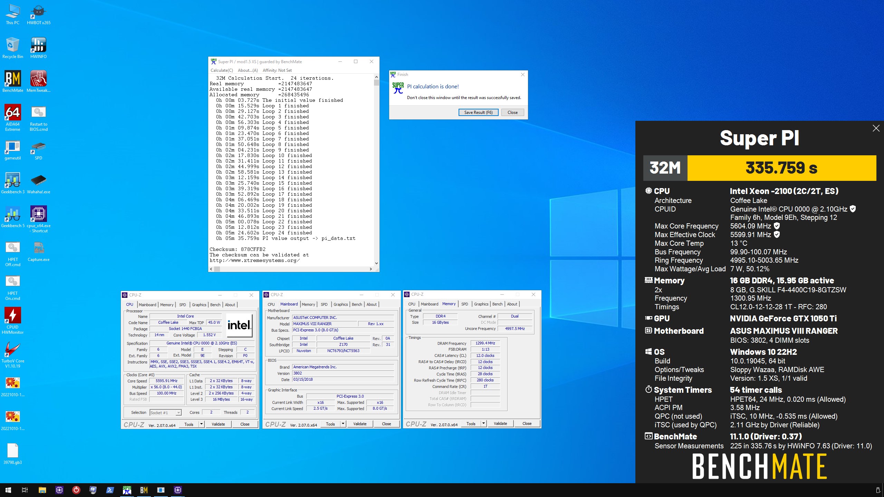Click the Core Speed 5595.91 MHz value
The height and width of the screenshot is (497, 884).
coord(166,381)
